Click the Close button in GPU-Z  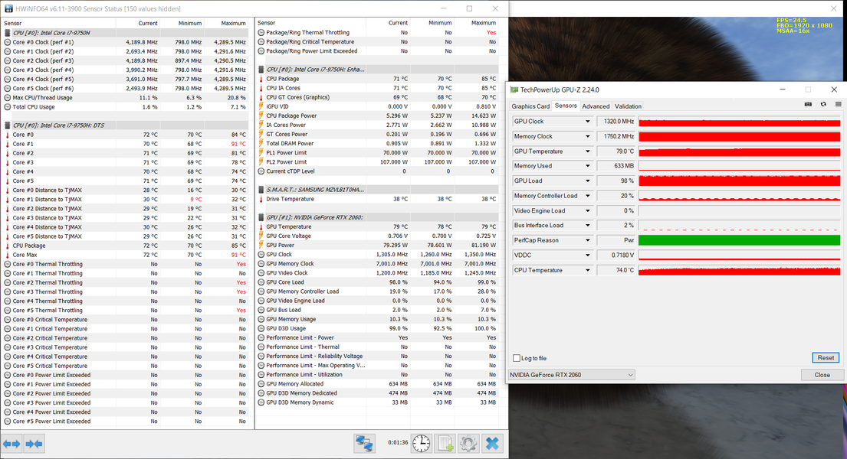coord(822,375)
